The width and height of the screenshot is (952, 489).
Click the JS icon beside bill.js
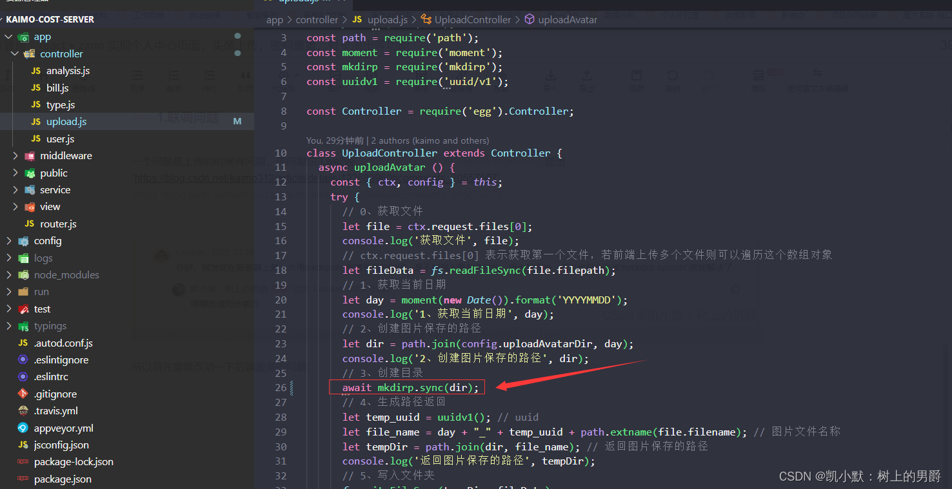[x=35, y=88]
